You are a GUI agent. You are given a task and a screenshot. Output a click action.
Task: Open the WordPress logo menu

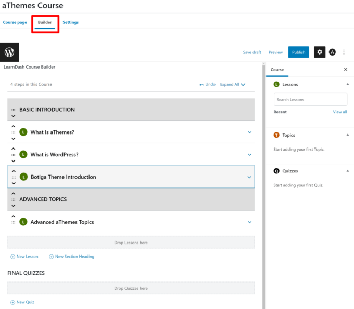click(x=9, y=52)
